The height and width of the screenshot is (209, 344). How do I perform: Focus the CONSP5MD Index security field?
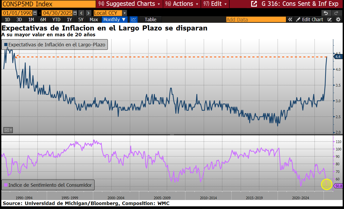point(49,4)
